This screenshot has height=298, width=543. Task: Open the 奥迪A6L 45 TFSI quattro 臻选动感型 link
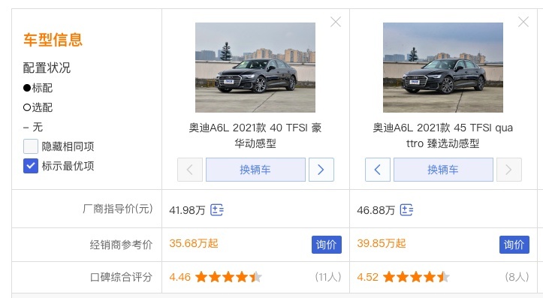pyautogui.click(x=443, y=135)
